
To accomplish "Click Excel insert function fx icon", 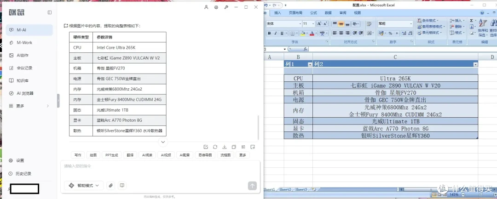I will 305,49.
